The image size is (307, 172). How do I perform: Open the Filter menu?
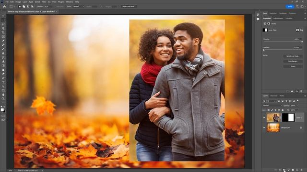point(44,2)
